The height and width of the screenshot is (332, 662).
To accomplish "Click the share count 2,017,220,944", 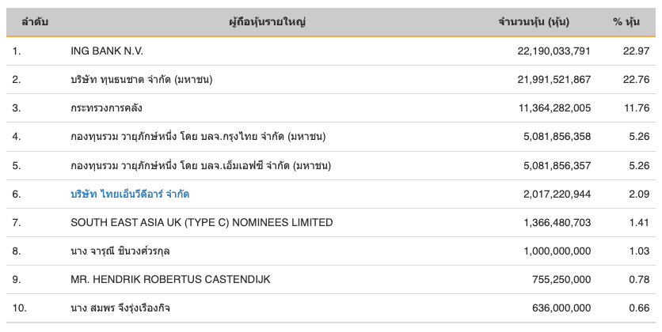I will (550, 194).
